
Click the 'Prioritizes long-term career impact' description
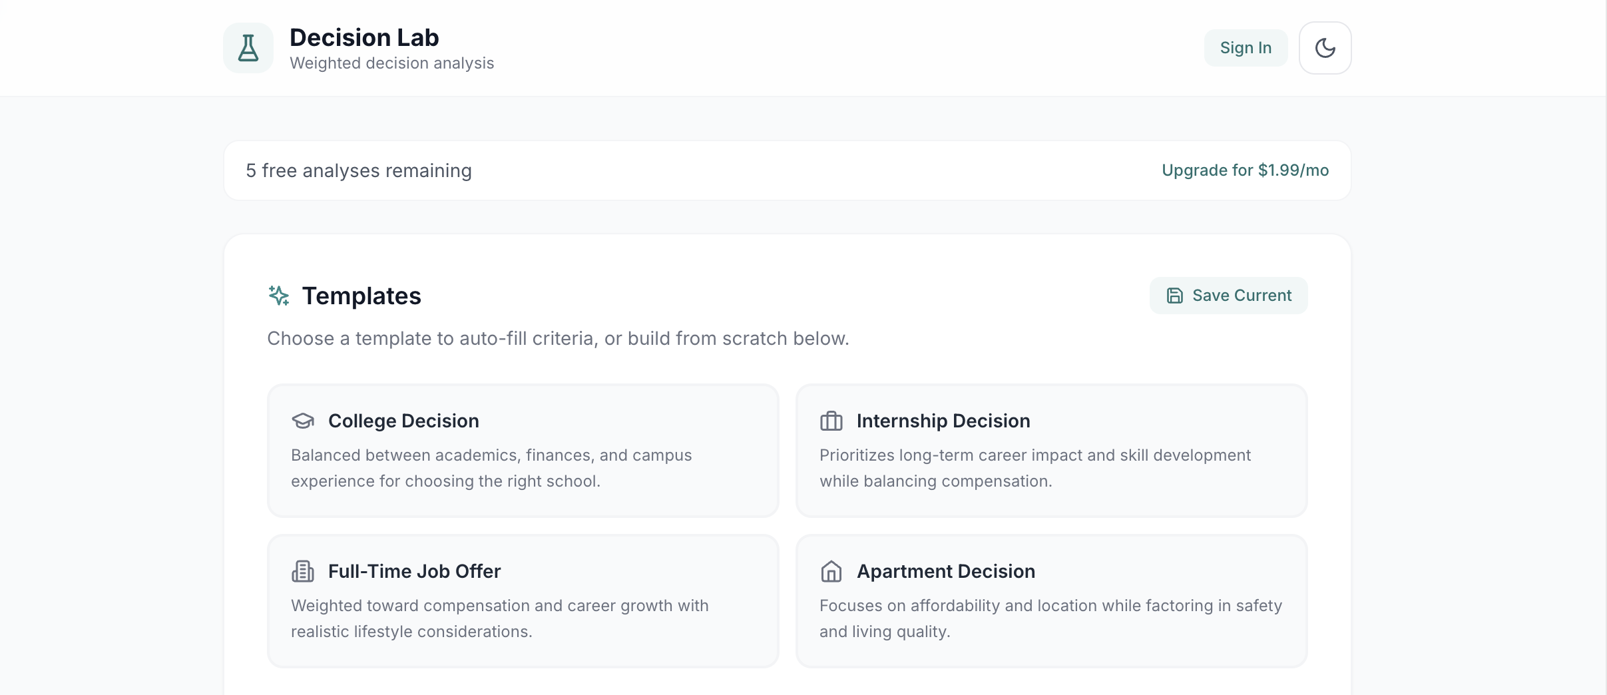tap(1035, 468)
